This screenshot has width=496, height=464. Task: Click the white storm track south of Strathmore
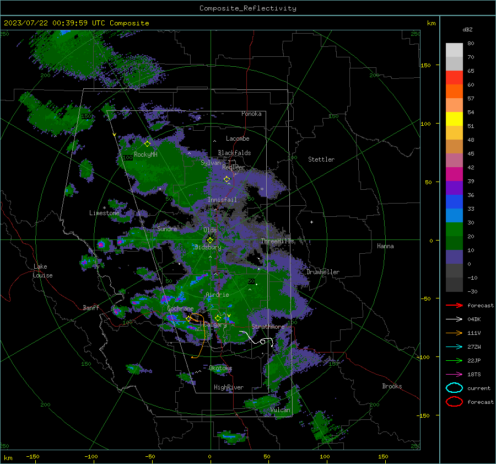click(x=257, y=339)
